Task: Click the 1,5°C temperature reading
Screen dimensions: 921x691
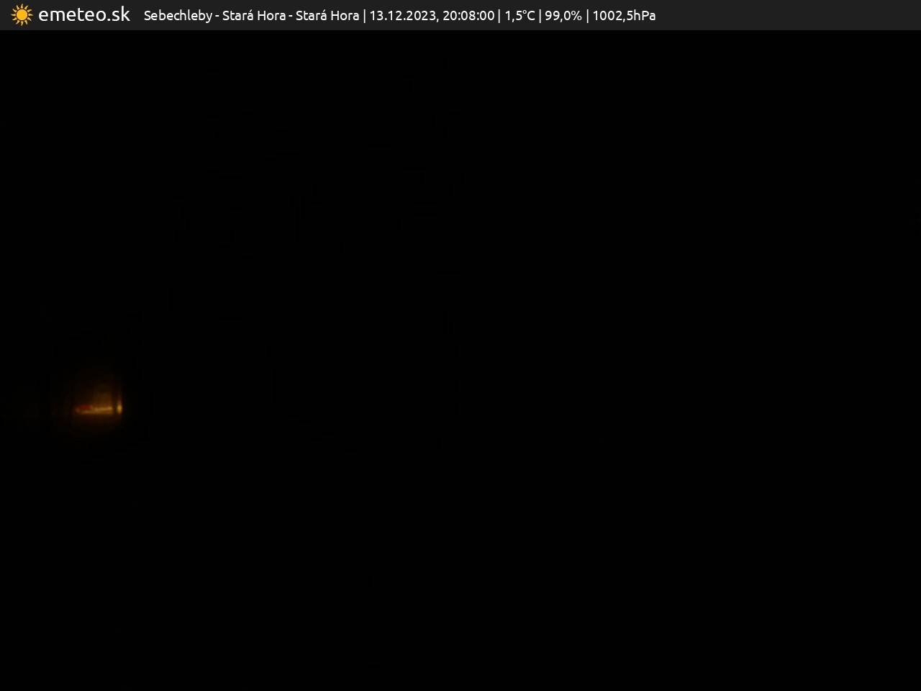Action: (x=520, y=16)
